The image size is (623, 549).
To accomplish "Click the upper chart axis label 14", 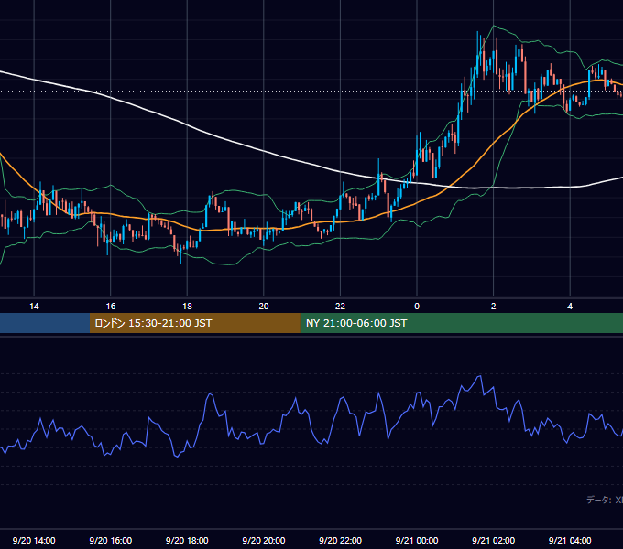I will 34,307.
